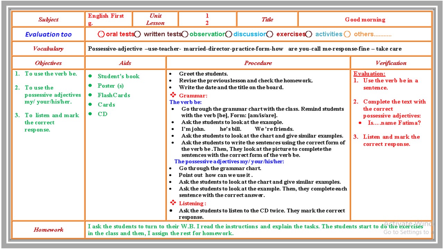Click the red 'Grammar:' heading
The width and height of the screenshot is (444, 249).
point(193,96)
